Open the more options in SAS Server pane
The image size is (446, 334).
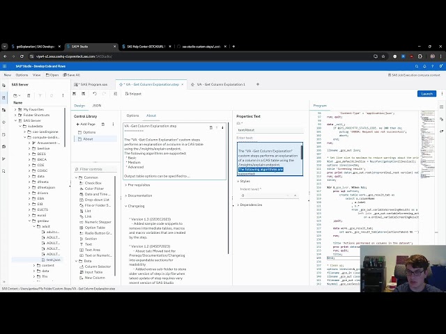[x=63, y=96]
